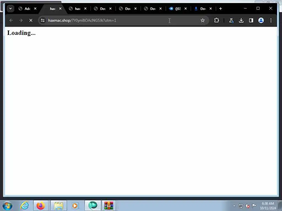Open network status tray icon
282x211 pixels.
point(241,206)
